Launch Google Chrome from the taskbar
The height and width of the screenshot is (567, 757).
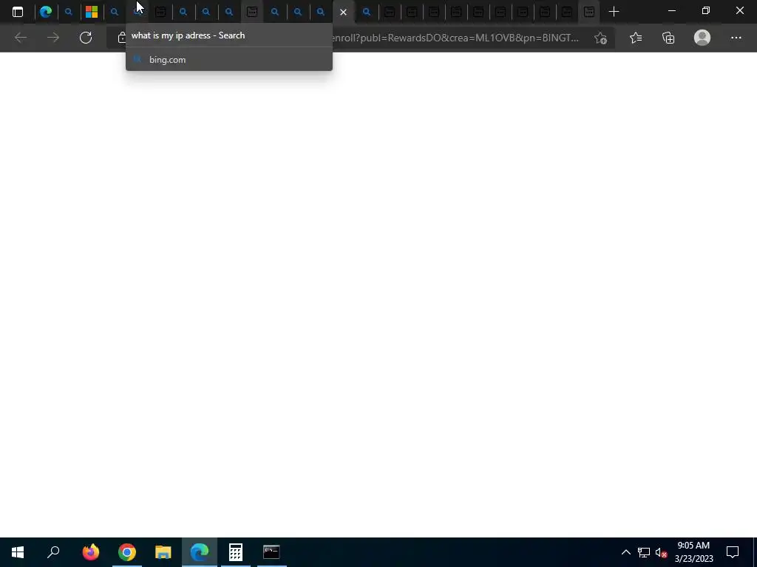click(127, 552)
